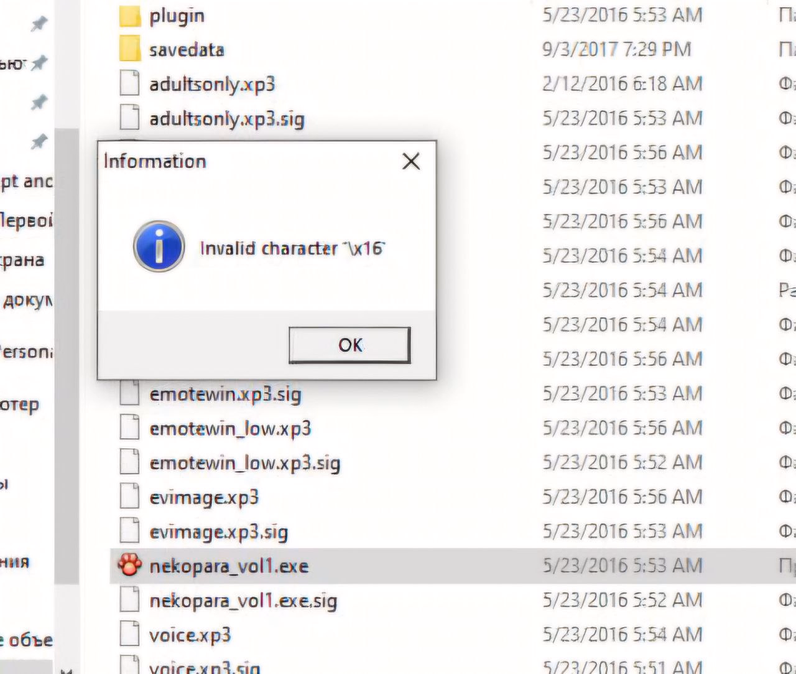Select the adultsonly.xp3.sig file icon
Viewport: 796px width, 674px height.
[129, 118]
